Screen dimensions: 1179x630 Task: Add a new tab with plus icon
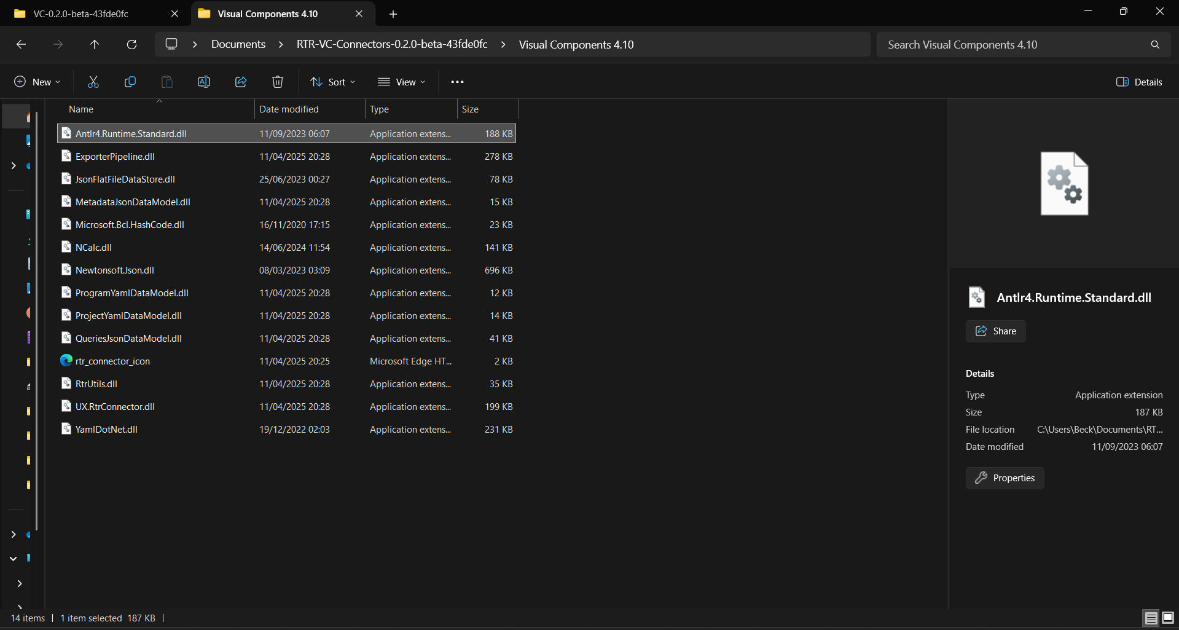click(x=393, y=14)
